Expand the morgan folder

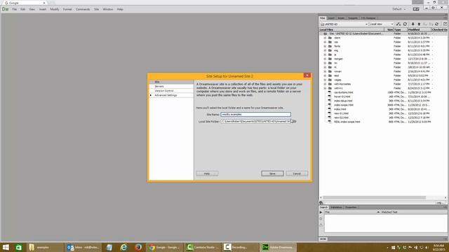tap(325, 59)
